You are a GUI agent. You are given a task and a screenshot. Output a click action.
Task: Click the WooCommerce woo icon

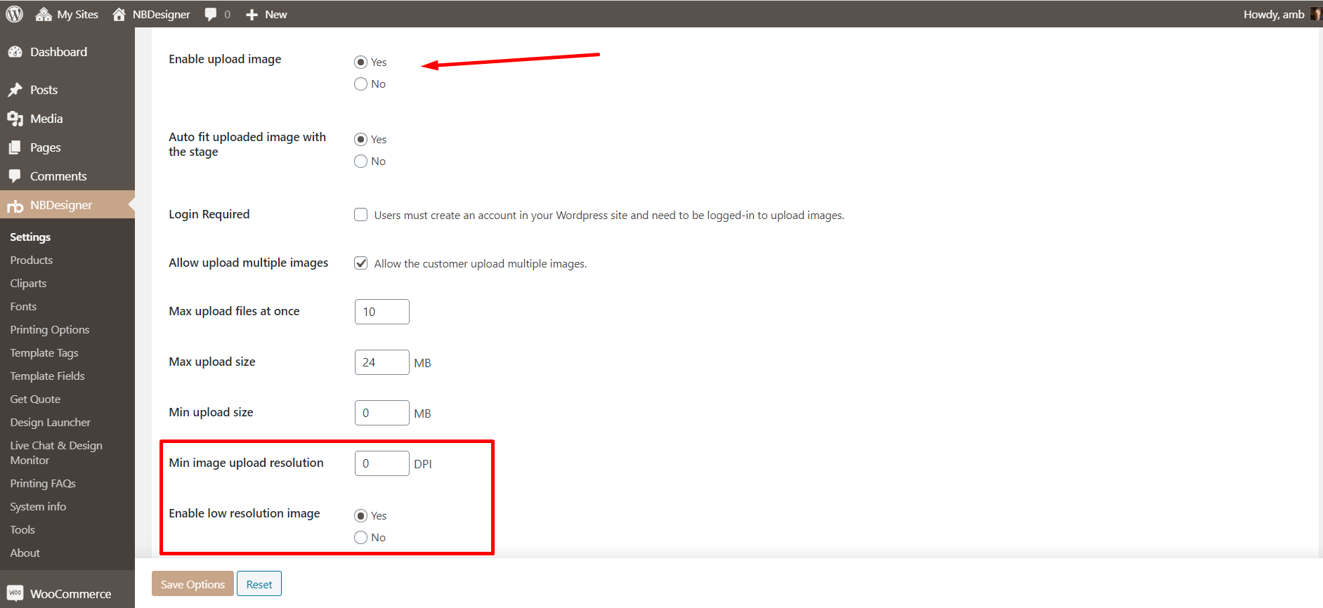coord(15,593)
